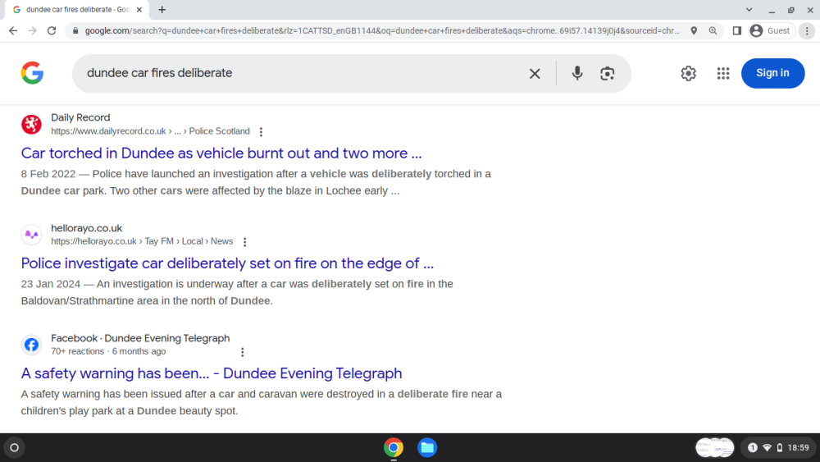Go to Google home via the logo
This screenshot has height=462, width=820.
click(x=33, y=73)
